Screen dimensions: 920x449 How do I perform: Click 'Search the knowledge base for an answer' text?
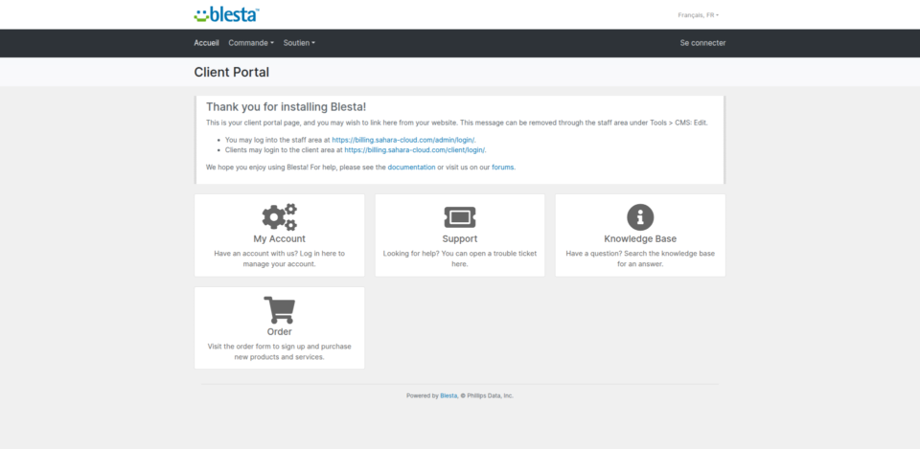coord(668,259)
